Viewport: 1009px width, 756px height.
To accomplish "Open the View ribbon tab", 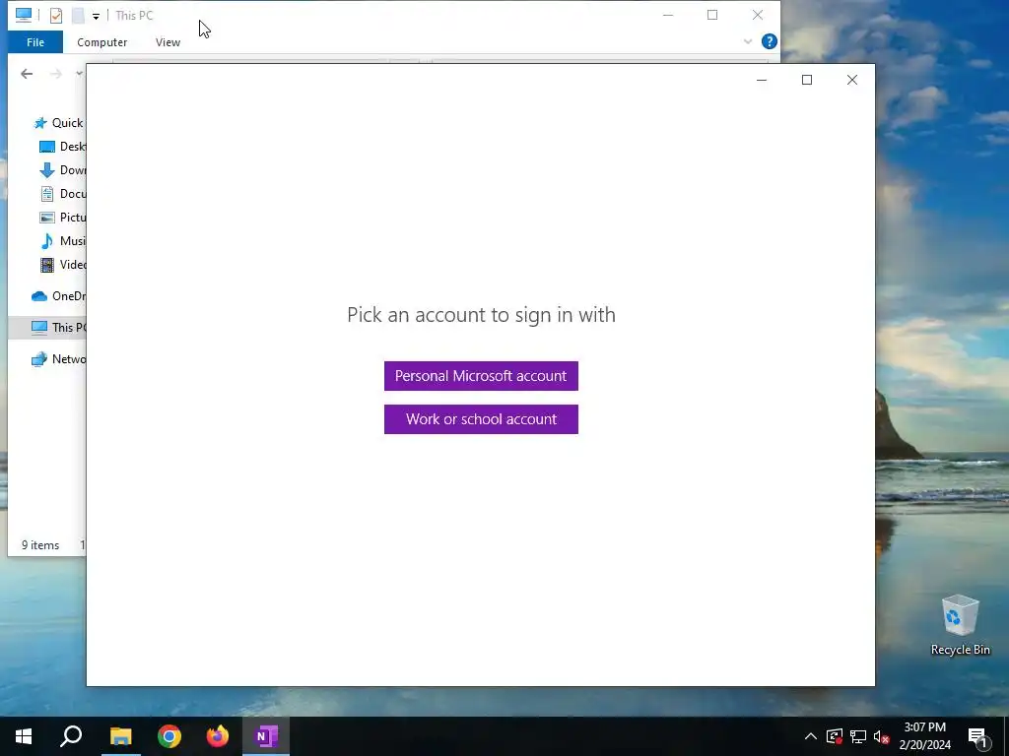I will click(168, 42).
